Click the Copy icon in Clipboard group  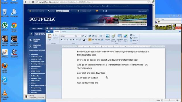54,38
